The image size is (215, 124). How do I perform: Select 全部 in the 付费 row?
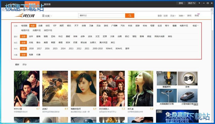[x=23, y=55]
